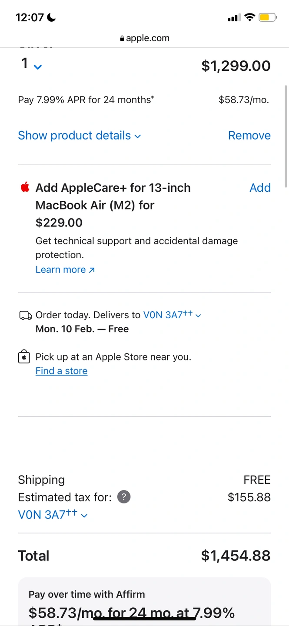Open AppleCare+ Learn more link
This screenshot has height=626, width=289.
coord(65,270)
